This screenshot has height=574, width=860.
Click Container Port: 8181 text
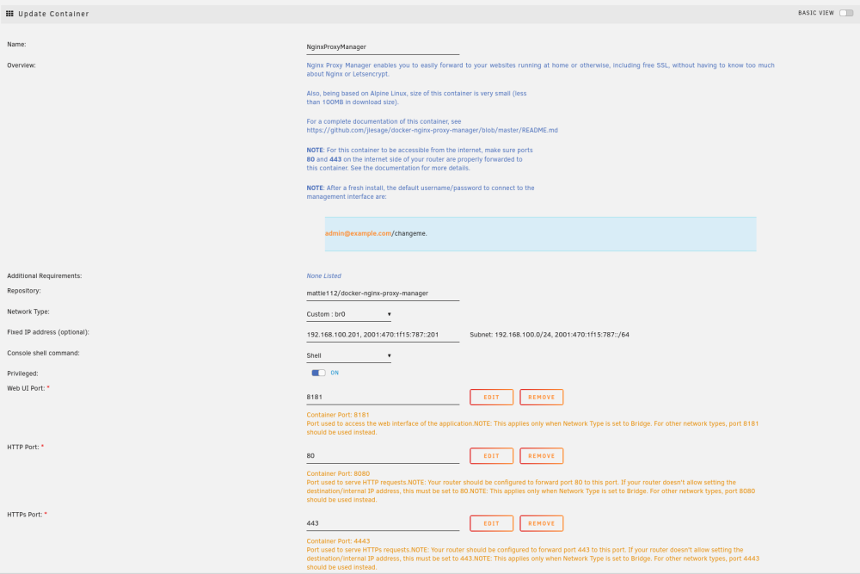click(338, 416)
